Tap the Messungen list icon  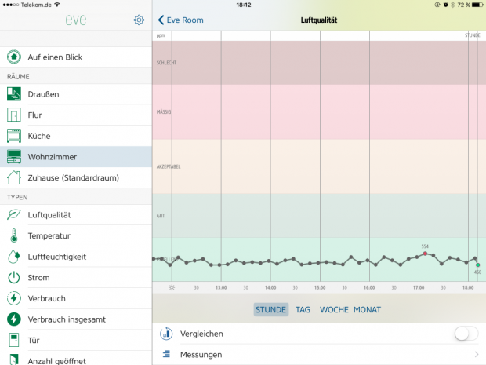click(166, 354)
